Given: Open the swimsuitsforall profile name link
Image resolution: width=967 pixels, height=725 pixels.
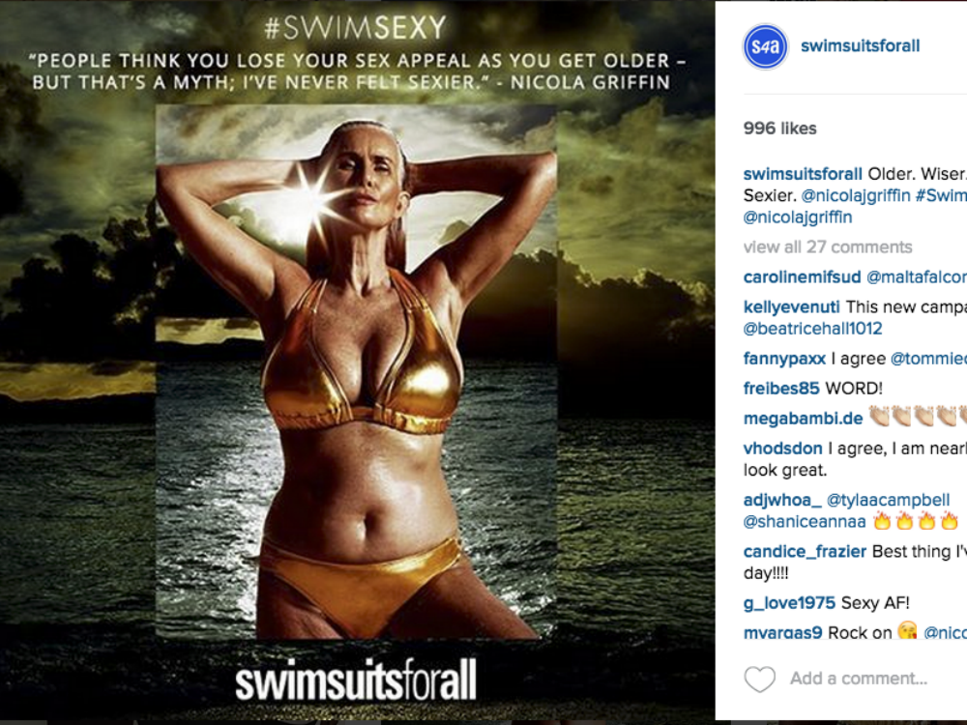Looking at the screenshot, I should 860,45.
